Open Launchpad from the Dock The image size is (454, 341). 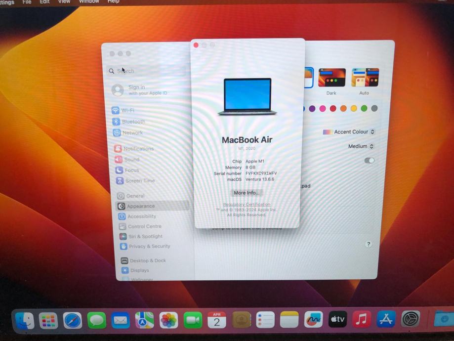click(x=48, y=320)
